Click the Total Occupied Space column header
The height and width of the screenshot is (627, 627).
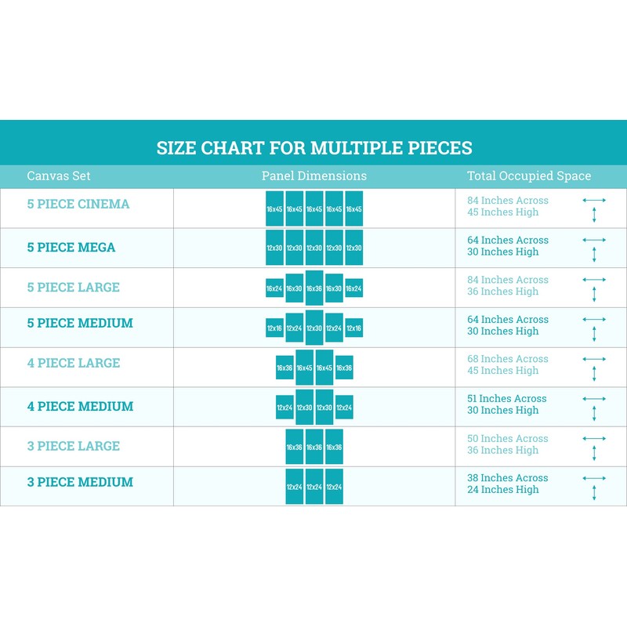pyautogui.click(x=529, y=176)
